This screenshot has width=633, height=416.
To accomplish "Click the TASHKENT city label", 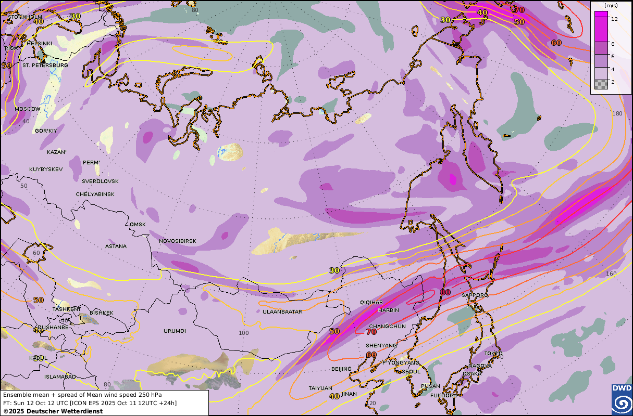I will [67, 309].
